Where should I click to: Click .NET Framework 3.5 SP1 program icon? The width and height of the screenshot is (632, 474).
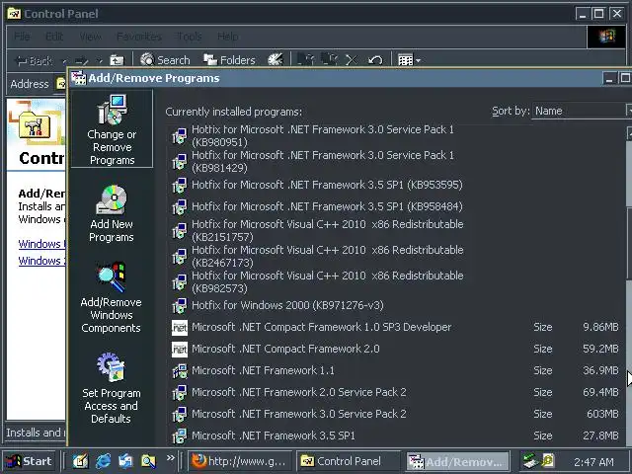180,435
